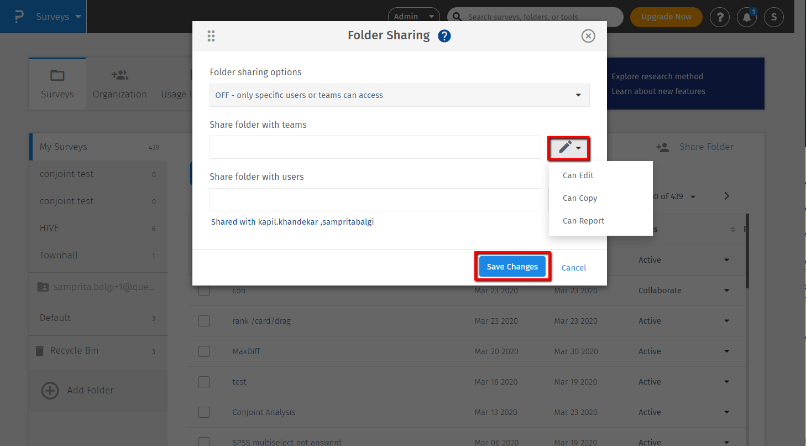Expand the Folder sharing options dropdown
This screenshot has height=446, width=806.
coord(399,95)
